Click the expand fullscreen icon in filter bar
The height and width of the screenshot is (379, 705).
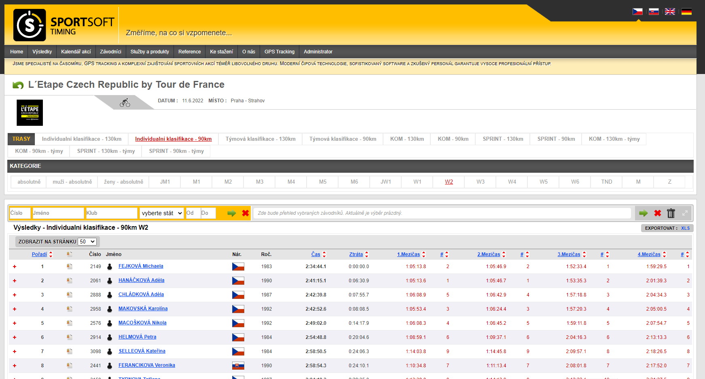point(685,213)
